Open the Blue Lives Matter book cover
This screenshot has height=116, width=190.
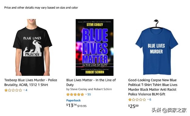95,47
